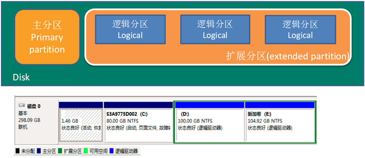The height and width of the screenshot is (158, 365).
Task: Click the 80.00 GB NTFS text
Action: point(122,121)
